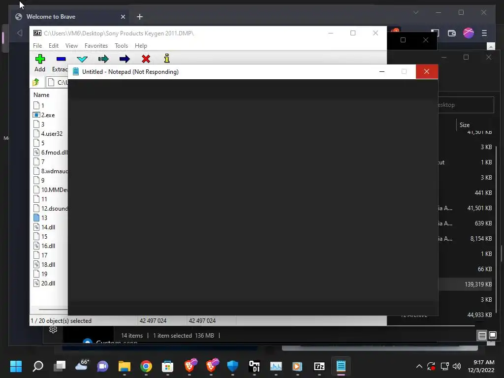Select the 20.dll file in 7-Zip
Viewport: 504px width, 378px height.
[x=44, y=283]
